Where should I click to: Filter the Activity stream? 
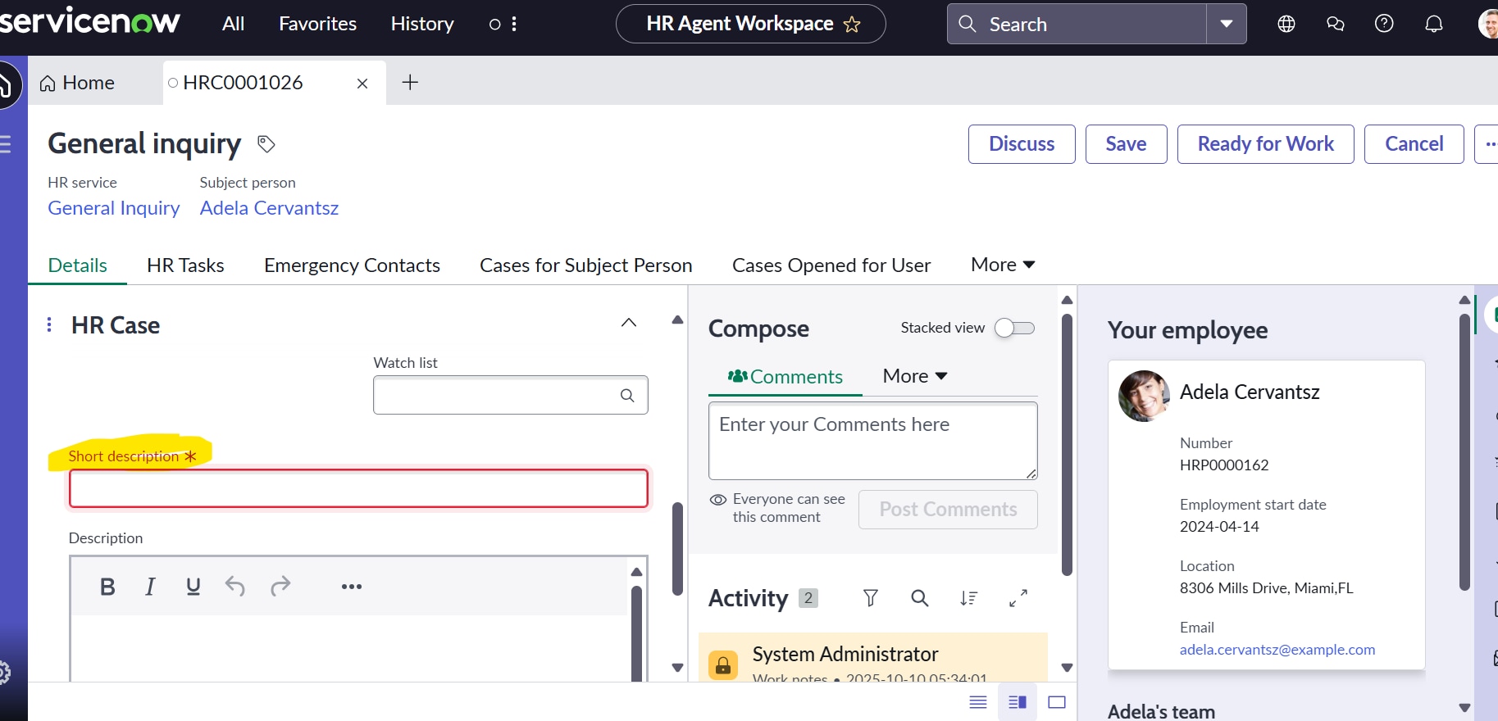(x=871, y=598)
